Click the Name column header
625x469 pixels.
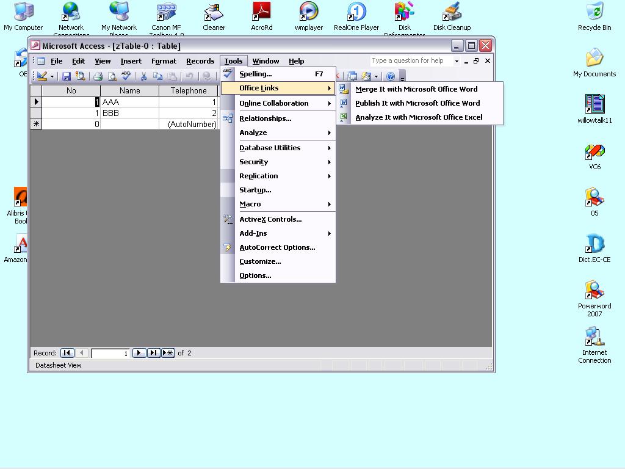[x=129, y=90]
